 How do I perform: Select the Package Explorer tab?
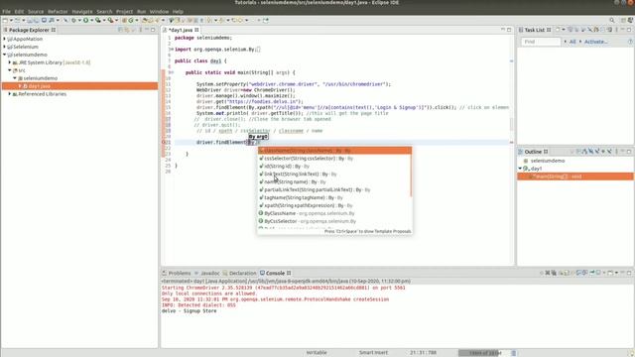[x=29, y=30]
